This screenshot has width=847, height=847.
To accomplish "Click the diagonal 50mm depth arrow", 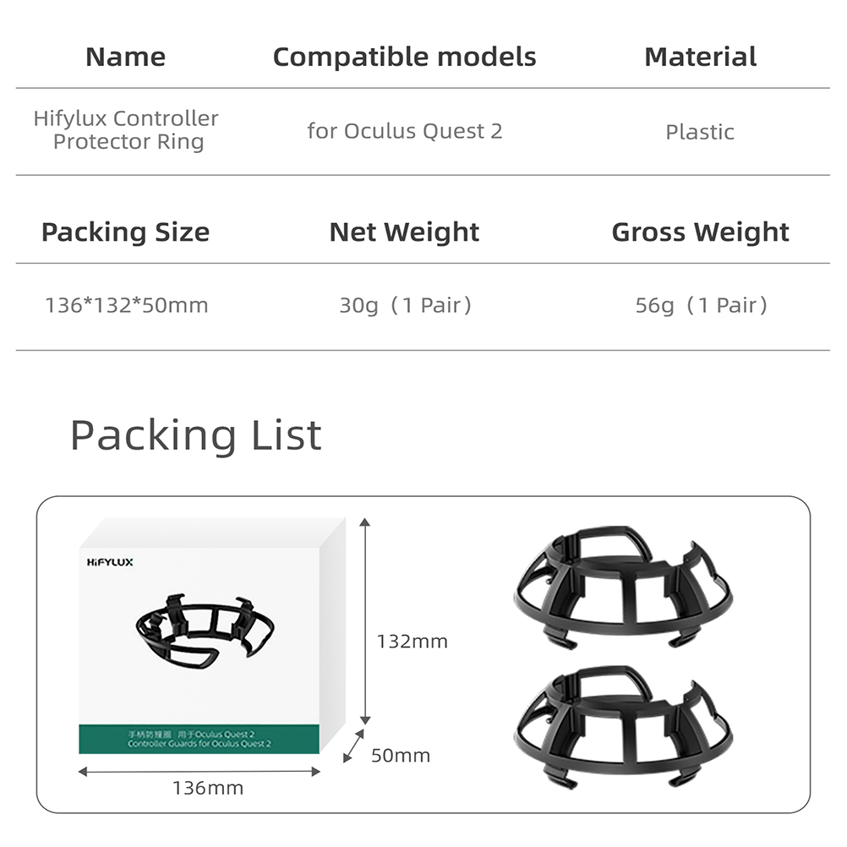I will coord(353,747).
